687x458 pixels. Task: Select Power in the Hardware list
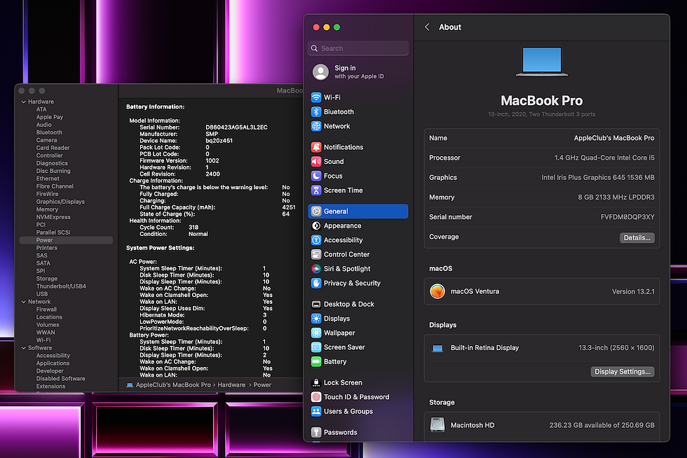(66, 240)
